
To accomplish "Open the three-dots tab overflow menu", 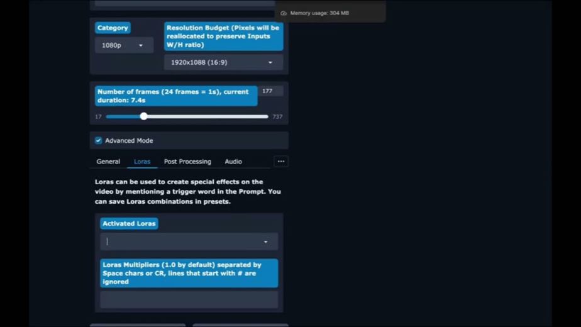I will point(281,161).
